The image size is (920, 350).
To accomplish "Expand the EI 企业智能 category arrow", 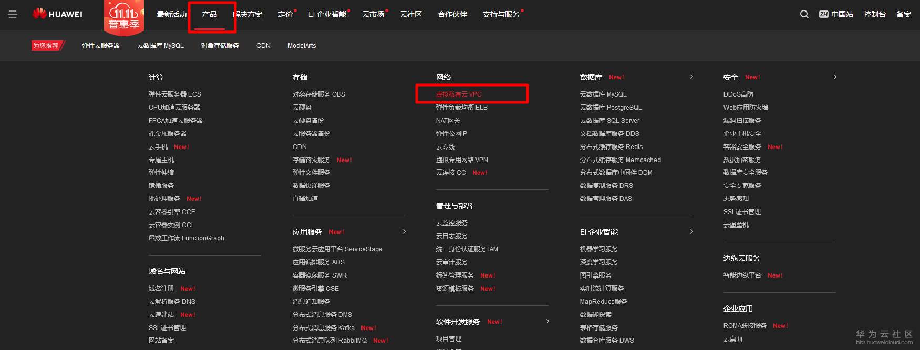I will click(691, 231).
